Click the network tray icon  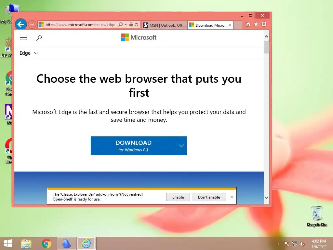[295, 244]
